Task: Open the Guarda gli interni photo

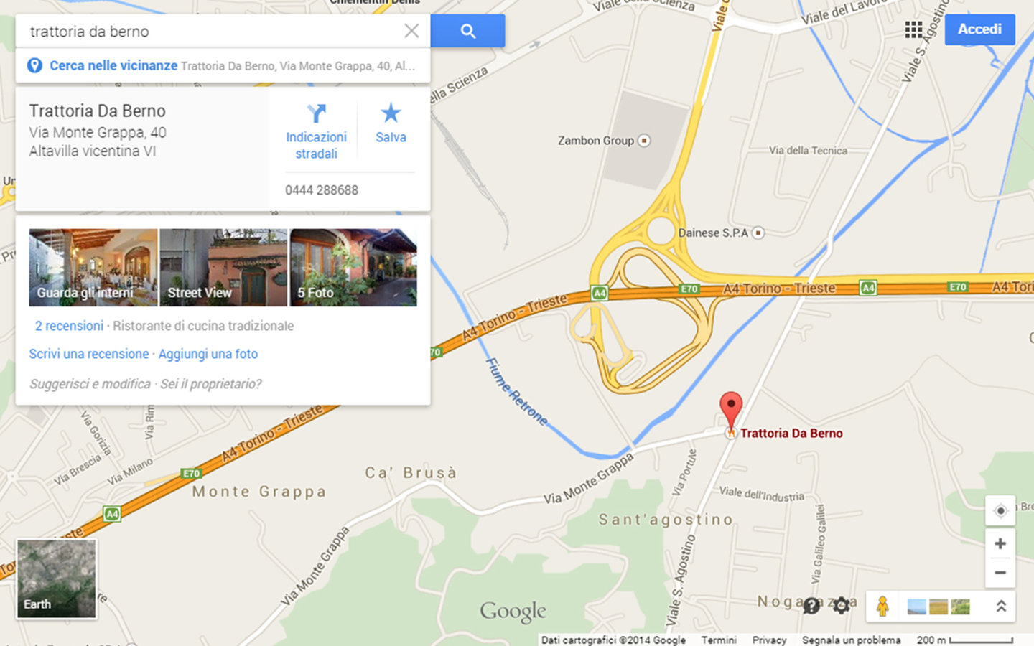Action: tap(93, 268)
